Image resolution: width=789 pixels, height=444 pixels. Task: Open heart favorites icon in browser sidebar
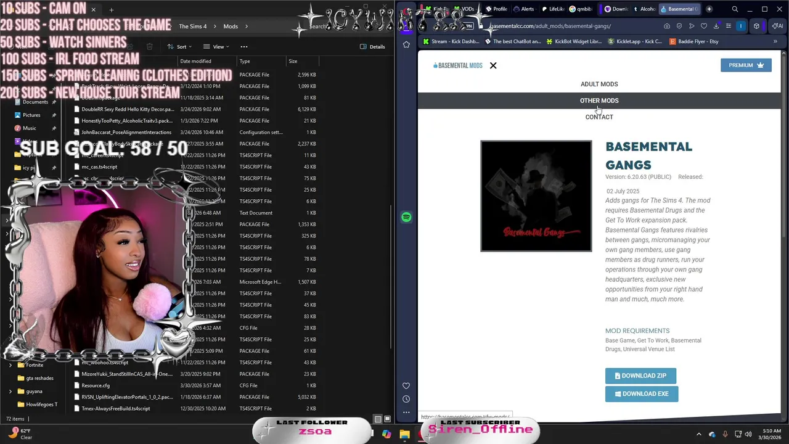point(406,386)
